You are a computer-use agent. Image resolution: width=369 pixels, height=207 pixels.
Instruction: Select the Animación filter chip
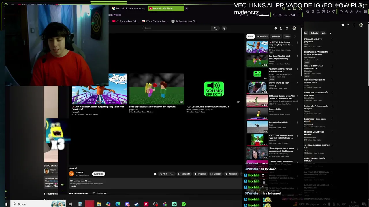276,37
